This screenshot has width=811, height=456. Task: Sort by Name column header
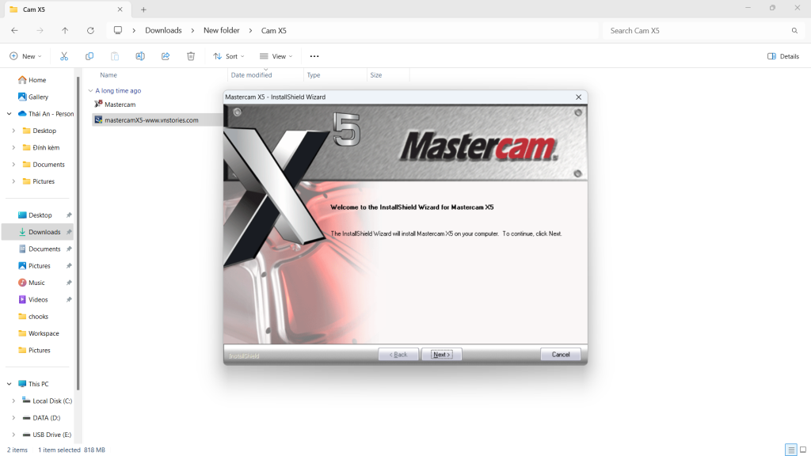tap(108, 75)
